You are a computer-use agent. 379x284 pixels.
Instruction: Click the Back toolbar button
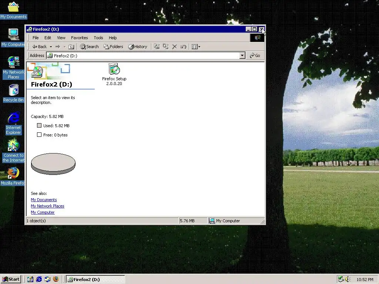point(39,47)
